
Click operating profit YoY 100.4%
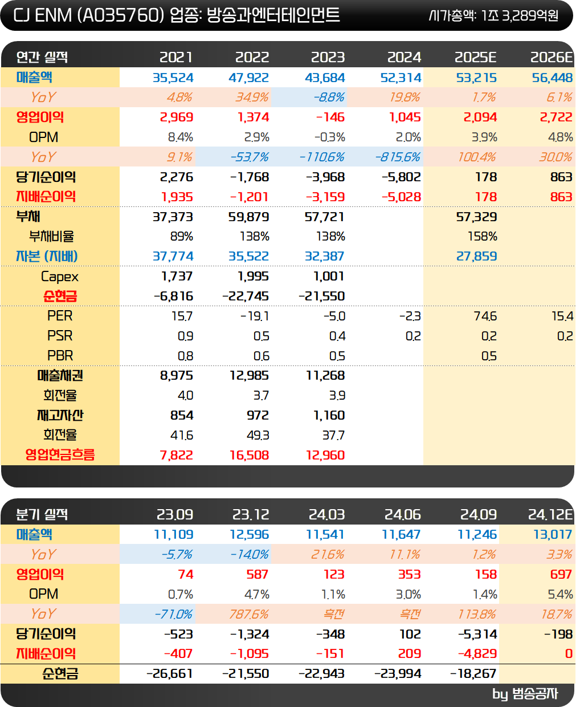pos(477,157)
